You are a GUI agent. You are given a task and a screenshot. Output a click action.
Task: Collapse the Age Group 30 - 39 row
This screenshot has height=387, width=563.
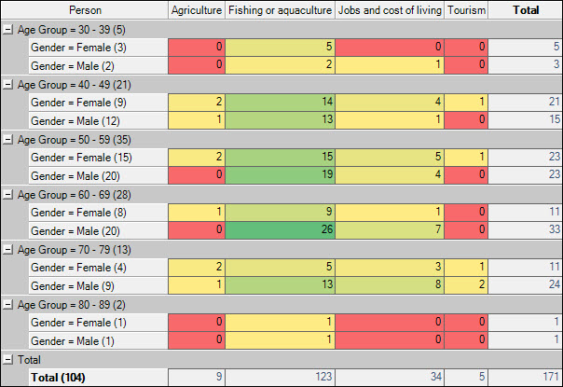tap(8, 30)
